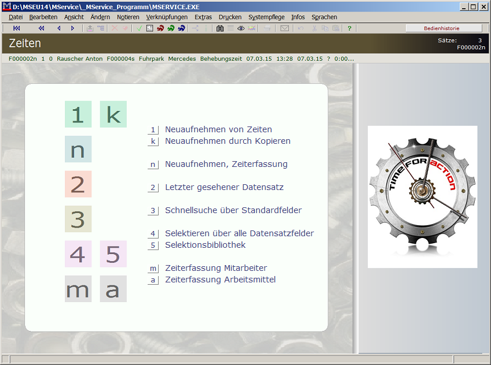Click the green question mark help icon
Screen dimensions: 491x365
click(x=350, y=28)
